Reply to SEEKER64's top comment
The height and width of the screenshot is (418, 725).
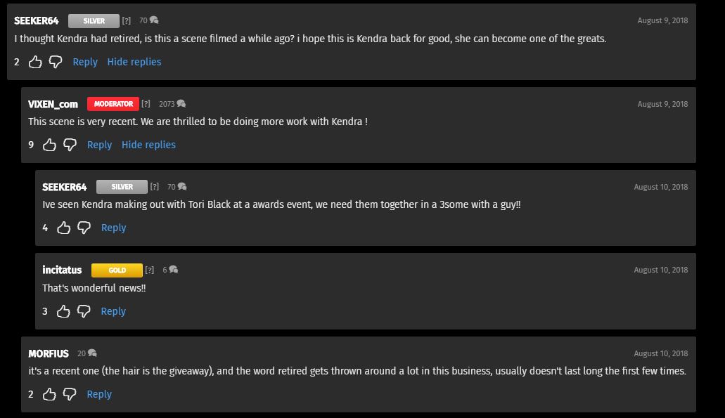(x=85, y=62)
